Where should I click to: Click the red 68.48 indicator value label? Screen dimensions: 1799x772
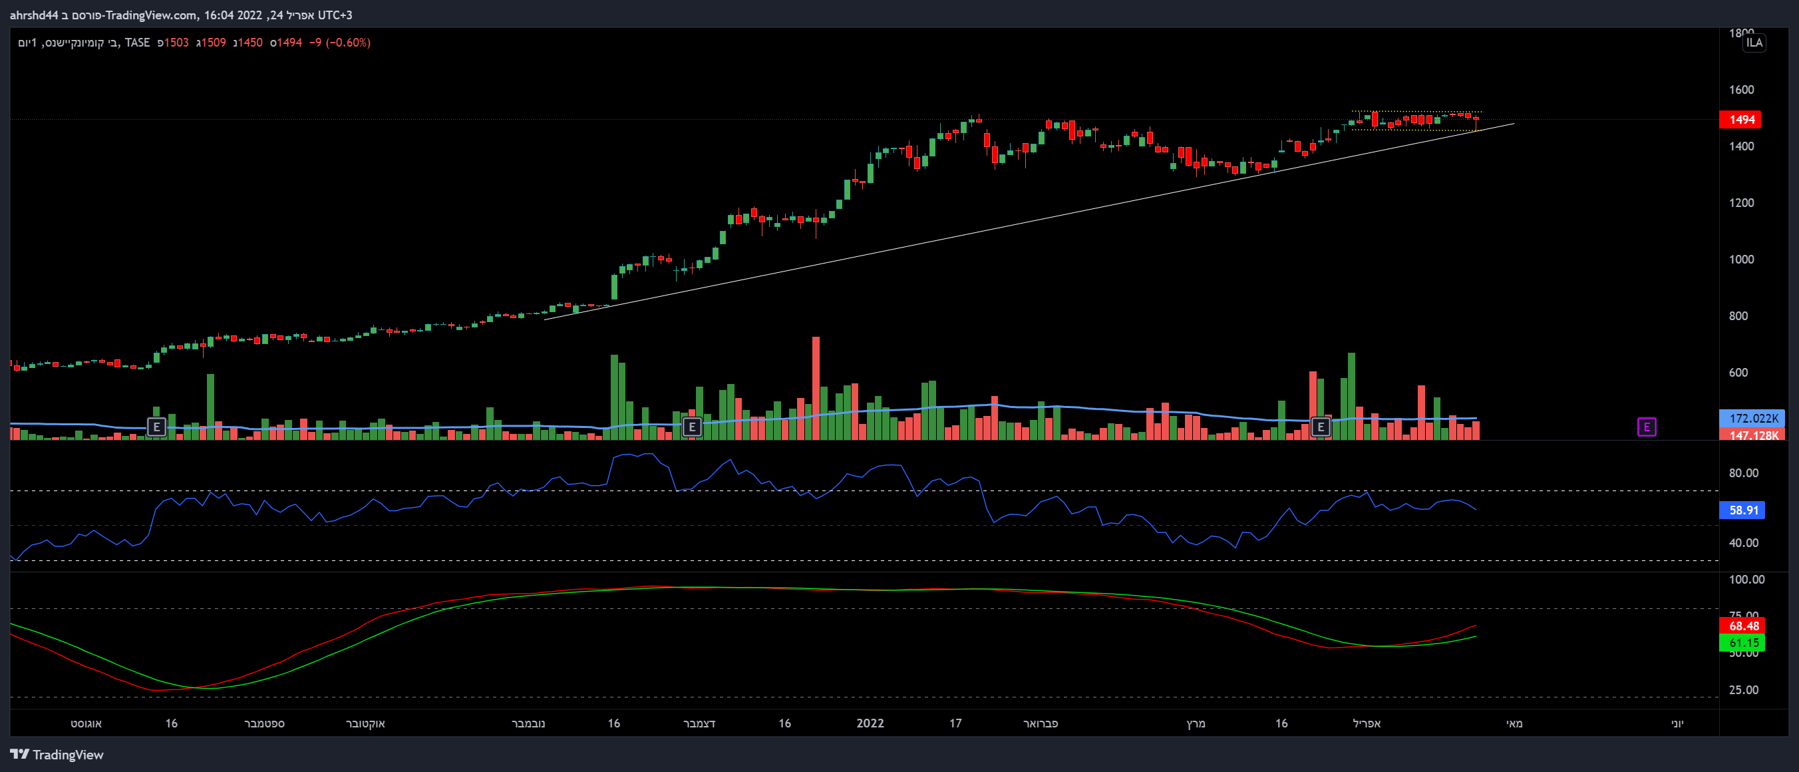1742,626
